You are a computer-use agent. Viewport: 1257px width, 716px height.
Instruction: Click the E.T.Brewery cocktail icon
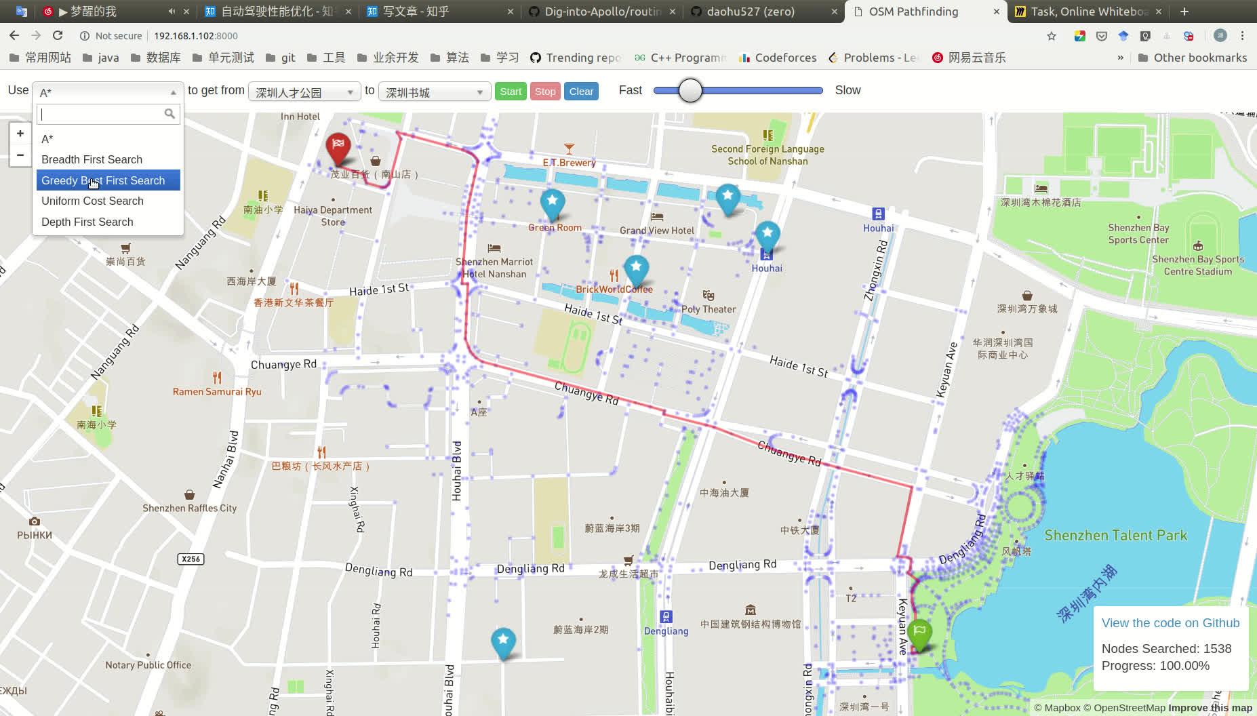[569, 148]
